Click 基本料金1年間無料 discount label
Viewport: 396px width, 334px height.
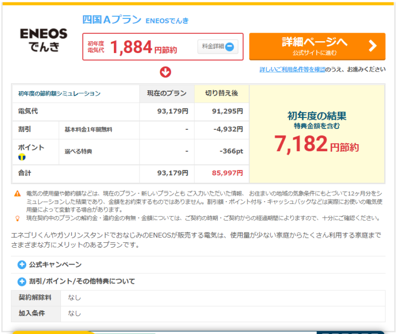click(x=89, y=129)
